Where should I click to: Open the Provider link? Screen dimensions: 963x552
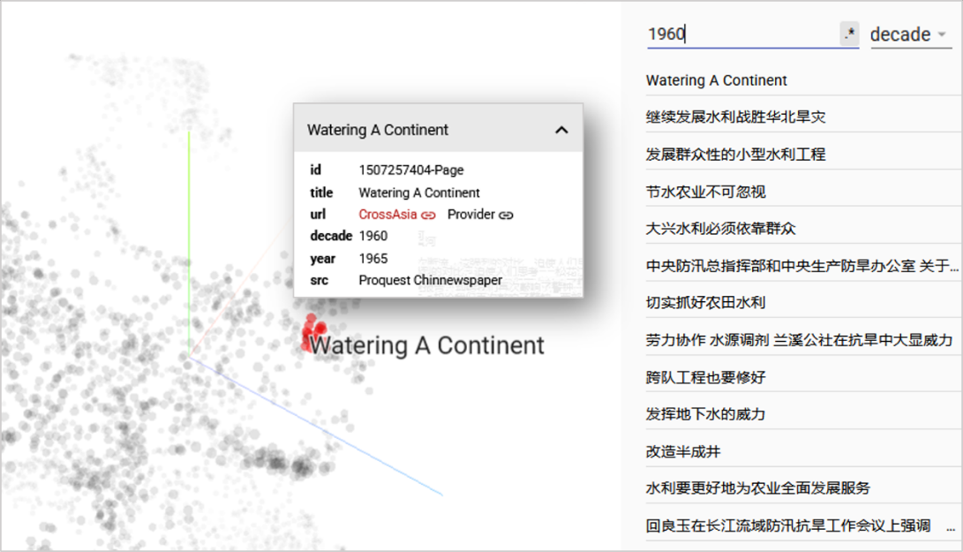tap(470, 215)
